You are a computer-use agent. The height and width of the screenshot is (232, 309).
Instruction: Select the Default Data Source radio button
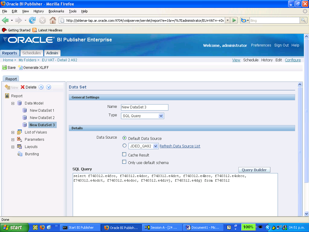pos(124,138)
